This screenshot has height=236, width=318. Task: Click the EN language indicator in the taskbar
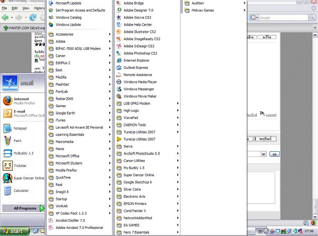261,231
